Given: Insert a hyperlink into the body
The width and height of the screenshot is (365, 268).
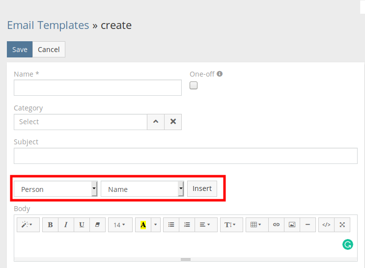Looking at the screenshot, I should click(x=276, y=225).
